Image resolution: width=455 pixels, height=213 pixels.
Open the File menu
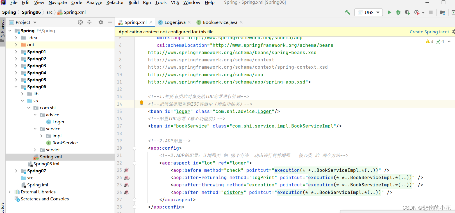14,3
